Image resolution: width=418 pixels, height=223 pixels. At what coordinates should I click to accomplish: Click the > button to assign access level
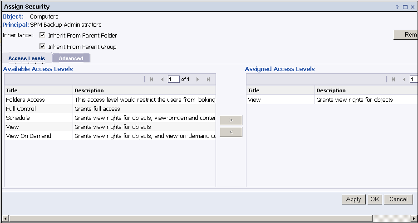231,120
